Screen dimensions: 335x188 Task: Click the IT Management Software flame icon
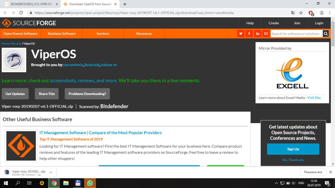click(x=21, y=146)
